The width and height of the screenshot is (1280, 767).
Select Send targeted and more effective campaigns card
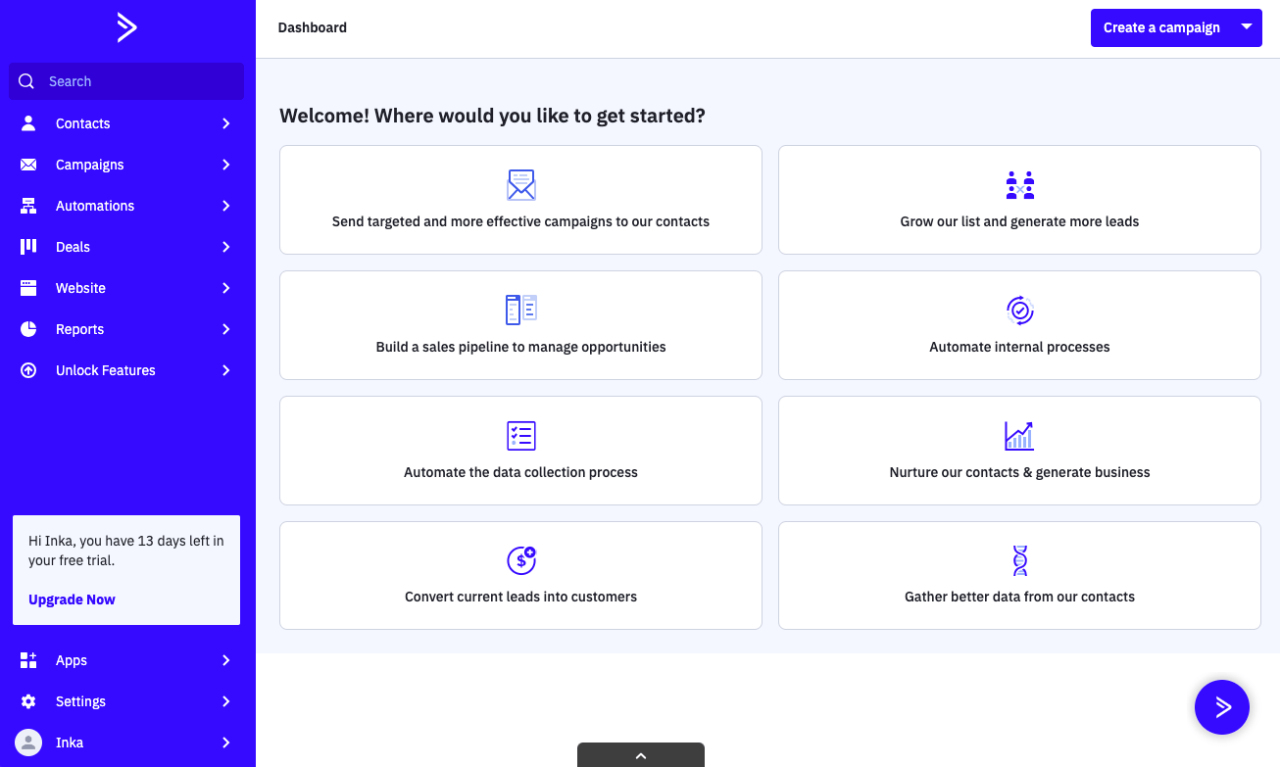pos(520,200)
